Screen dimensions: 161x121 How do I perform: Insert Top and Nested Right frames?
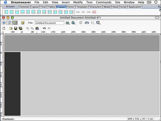point(71,12)
